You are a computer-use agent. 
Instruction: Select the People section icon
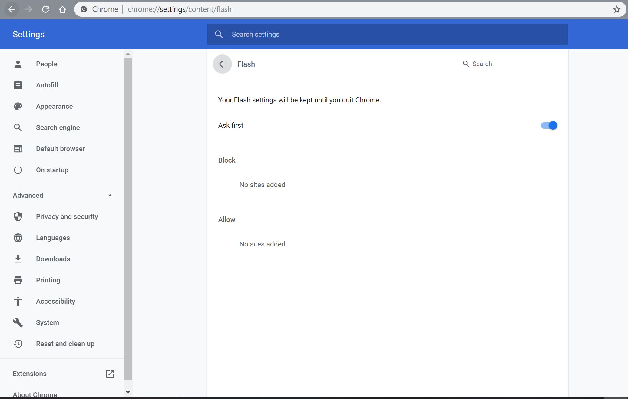tap(18, 64)
